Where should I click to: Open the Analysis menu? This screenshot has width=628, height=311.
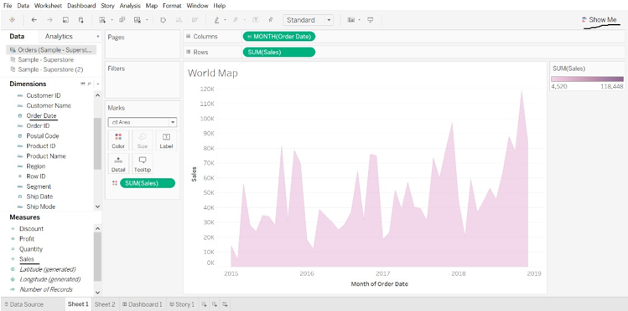point(130,6)
